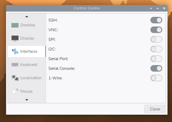Open the Display settings tab
The image size is (172, 122).
(x=27, y=38)
